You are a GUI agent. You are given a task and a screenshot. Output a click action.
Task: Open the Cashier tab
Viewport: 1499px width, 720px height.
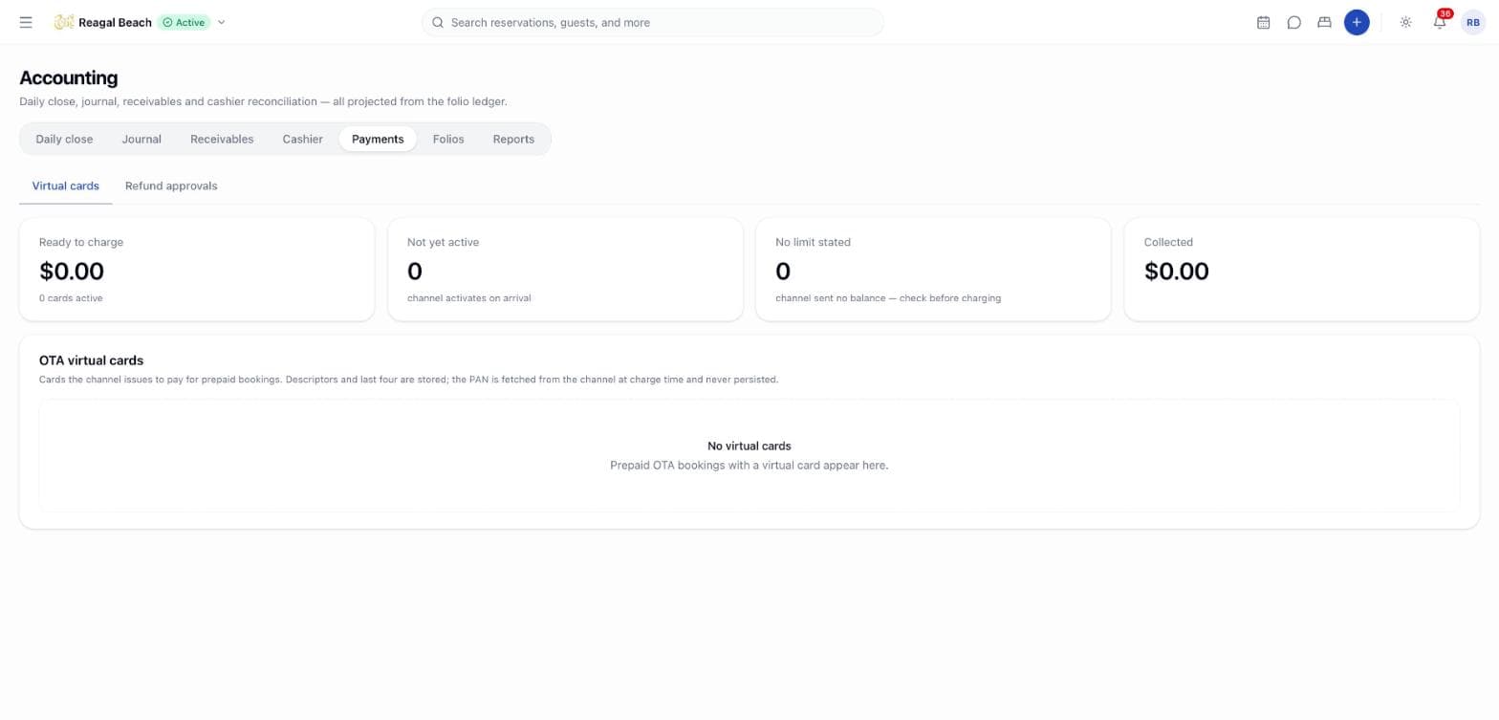pos(302,139)
